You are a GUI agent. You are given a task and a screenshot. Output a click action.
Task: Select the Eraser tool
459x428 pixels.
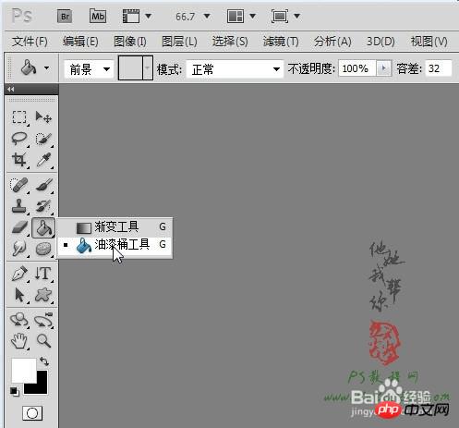[19, 227]
